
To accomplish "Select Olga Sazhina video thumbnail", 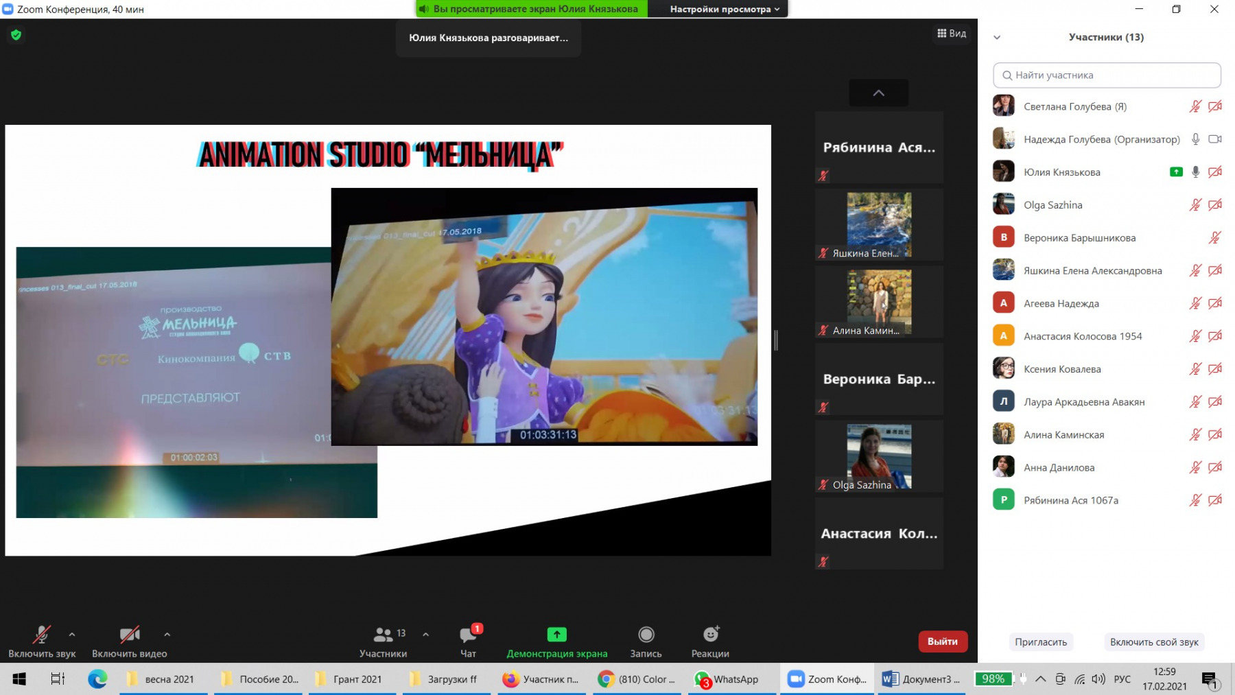I will pyautogui.click(x=879, y=456).
